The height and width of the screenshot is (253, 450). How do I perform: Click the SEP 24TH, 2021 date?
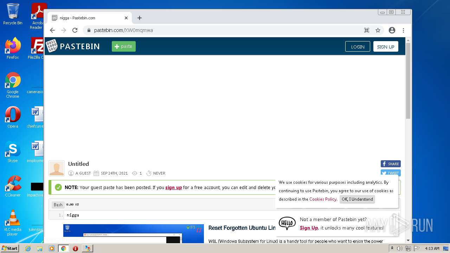point(114,173)
